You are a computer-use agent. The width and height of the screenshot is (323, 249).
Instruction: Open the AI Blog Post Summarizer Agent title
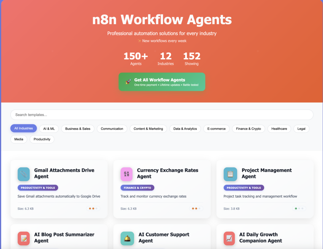pos(64,237)
